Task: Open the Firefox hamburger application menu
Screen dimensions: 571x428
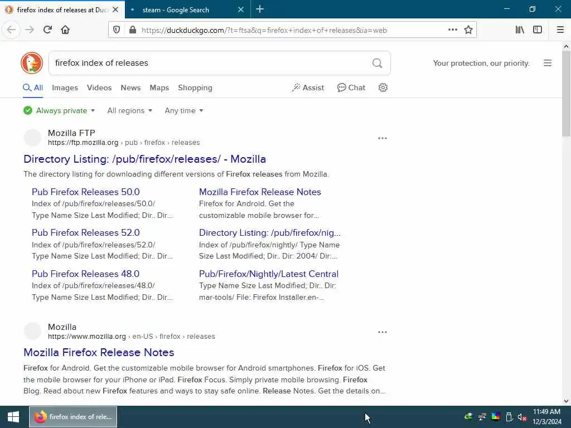Action: pyautogui.click(x=560, y=30)
